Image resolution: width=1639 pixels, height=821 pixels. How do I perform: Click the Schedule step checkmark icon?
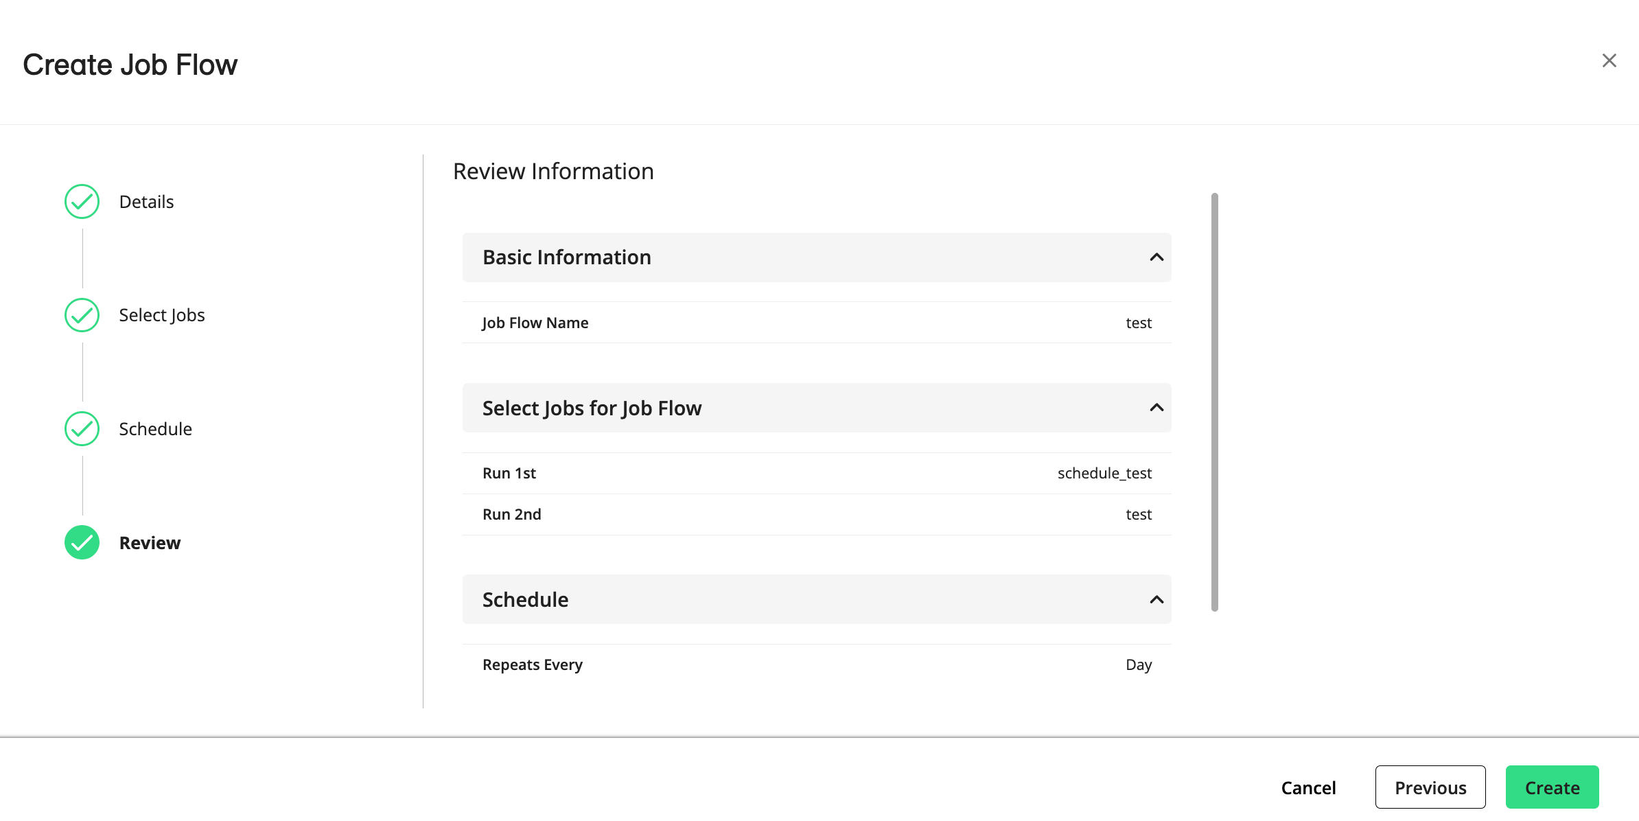(81, 428)
